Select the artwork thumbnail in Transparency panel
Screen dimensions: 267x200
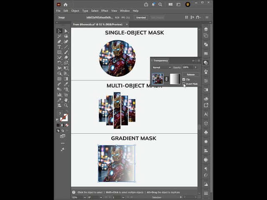(x=158, y=79)
